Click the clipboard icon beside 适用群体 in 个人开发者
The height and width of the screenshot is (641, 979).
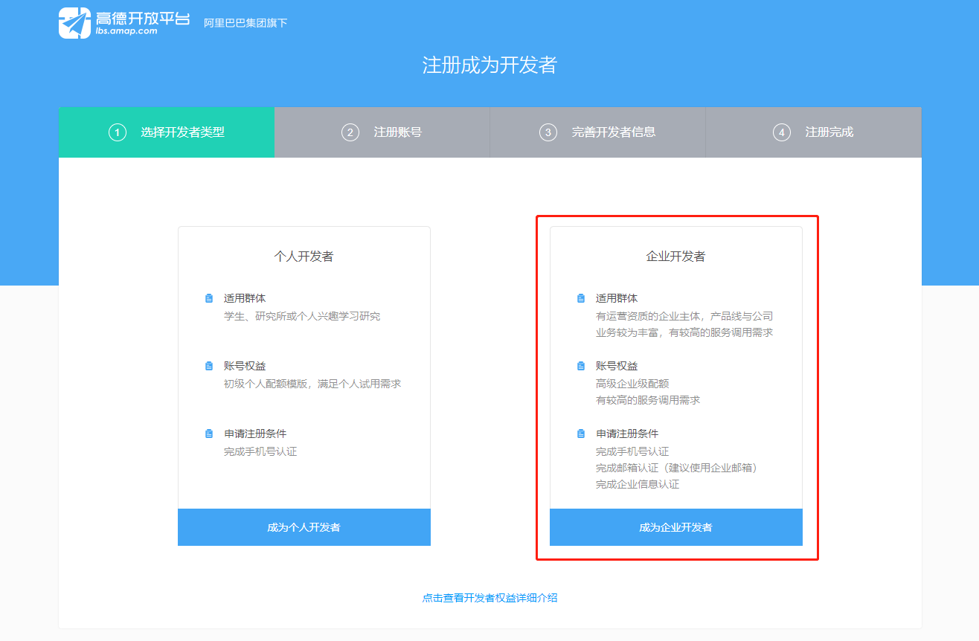209,298
